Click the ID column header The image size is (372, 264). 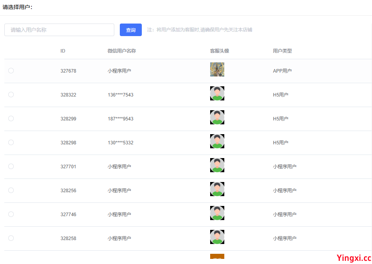(x=62, y=51)
